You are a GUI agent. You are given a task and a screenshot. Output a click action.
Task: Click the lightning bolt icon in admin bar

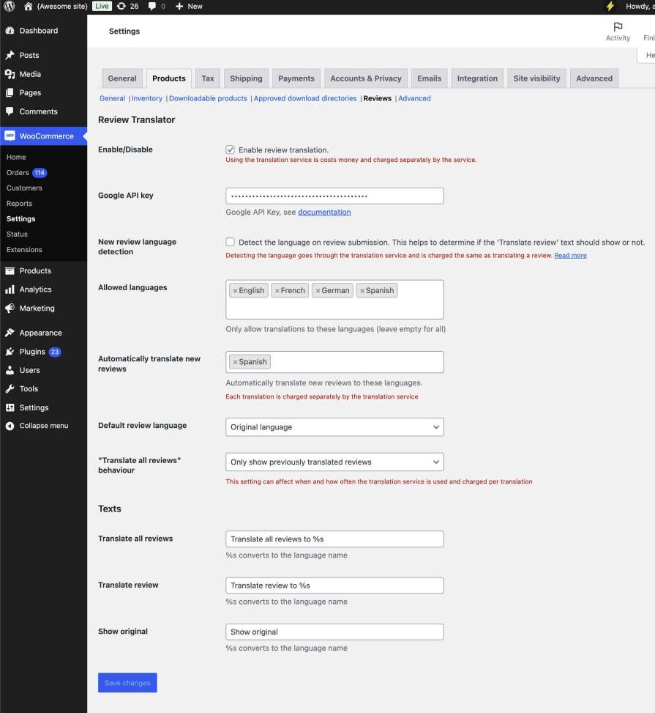click(610, 7)
